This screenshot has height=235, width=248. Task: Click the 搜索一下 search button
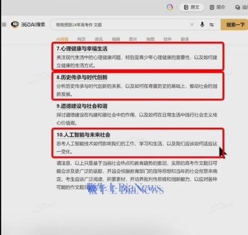pyautogui.click(x=234, y=25)
